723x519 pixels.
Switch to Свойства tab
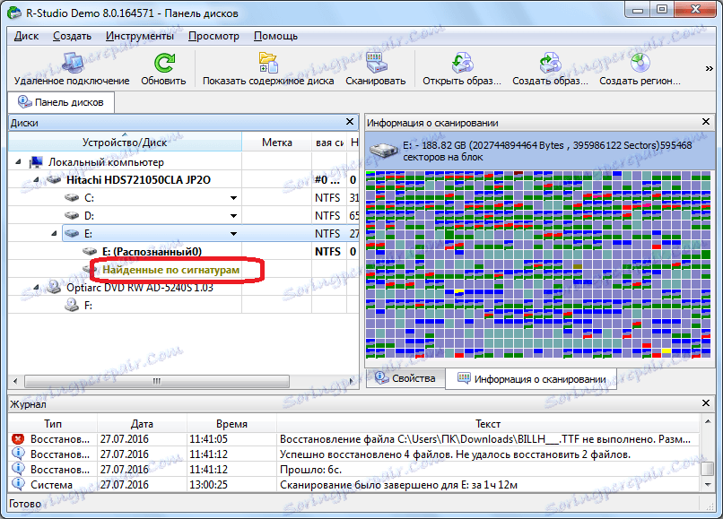405,378
